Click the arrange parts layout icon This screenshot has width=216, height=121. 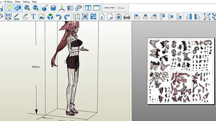coord(93,16)
